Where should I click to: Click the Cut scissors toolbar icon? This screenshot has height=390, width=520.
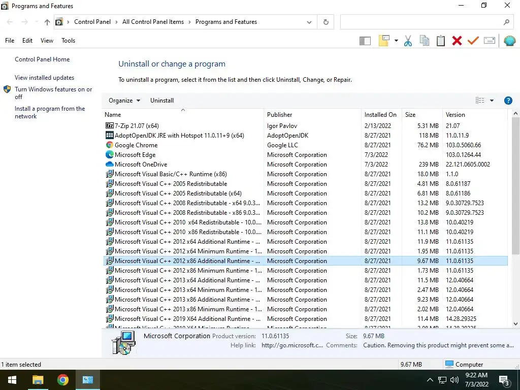[408, 41]
